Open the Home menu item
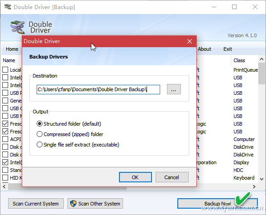 click(12, 49)
